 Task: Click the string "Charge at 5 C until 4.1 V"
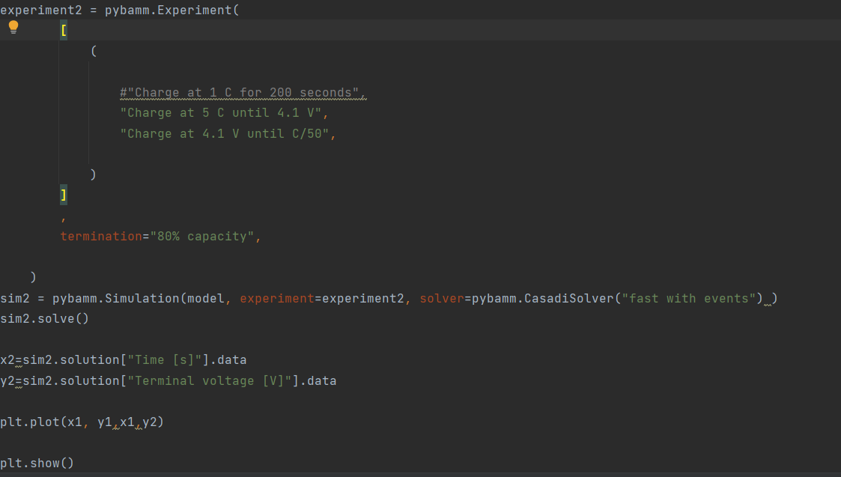[220, 113]
